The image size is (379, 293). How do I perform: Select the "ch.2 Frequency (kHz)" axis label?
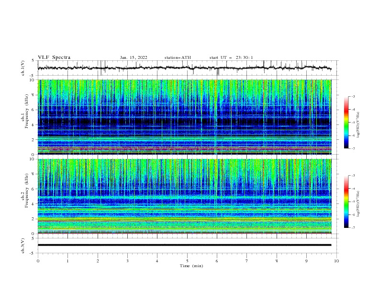25,191
